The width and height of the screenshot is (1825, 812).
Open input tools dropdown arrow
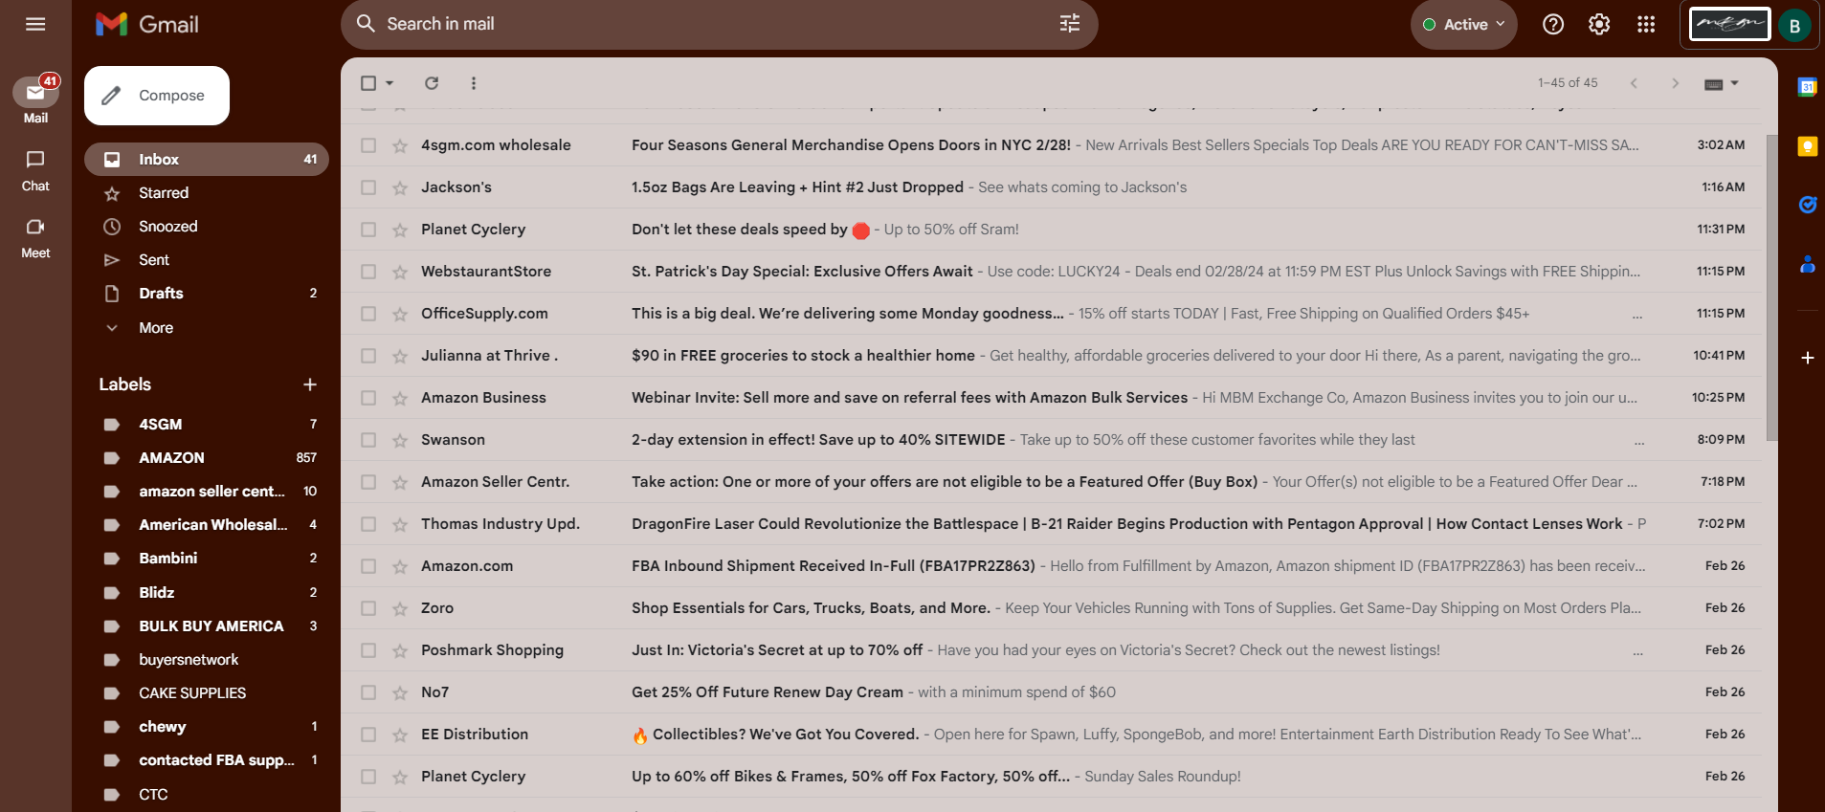1734,83
